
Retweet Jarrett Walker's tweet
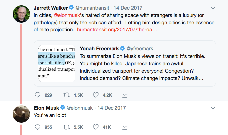point(67,95)
